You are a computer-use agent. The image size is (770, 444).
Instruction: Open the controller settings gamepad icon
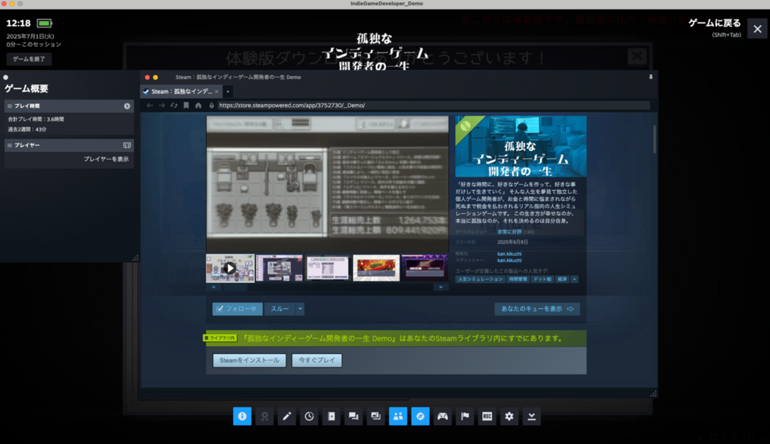442,417
